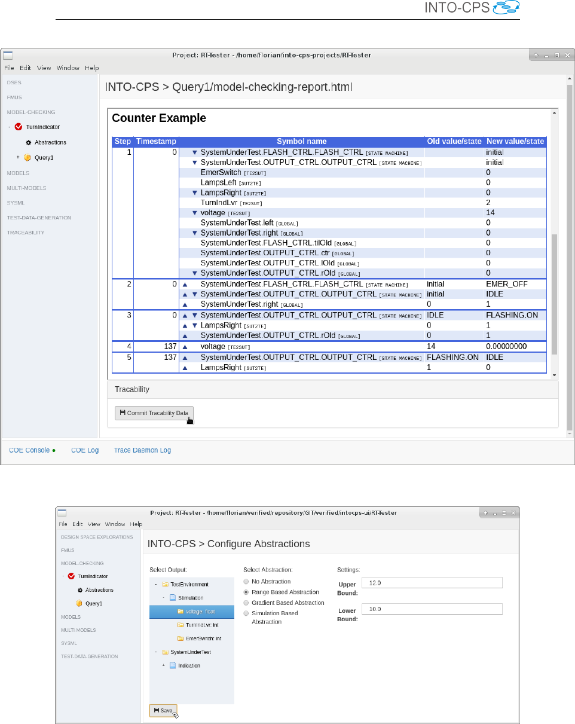The height and width of the screenshot is (724, 575).
Task: Click Abstractions gear icon in report window sidebar
Action: (x=29, y=142)
